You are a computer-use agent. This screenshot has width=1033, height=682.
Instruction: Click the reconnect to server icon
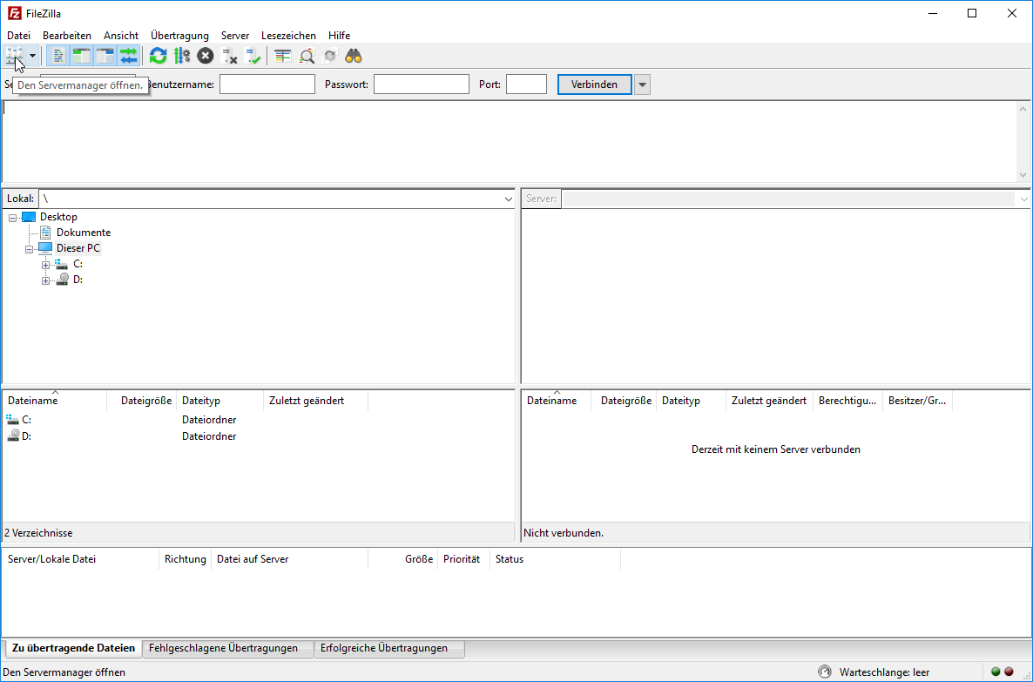pyautogui.click(x=253, y=56)
